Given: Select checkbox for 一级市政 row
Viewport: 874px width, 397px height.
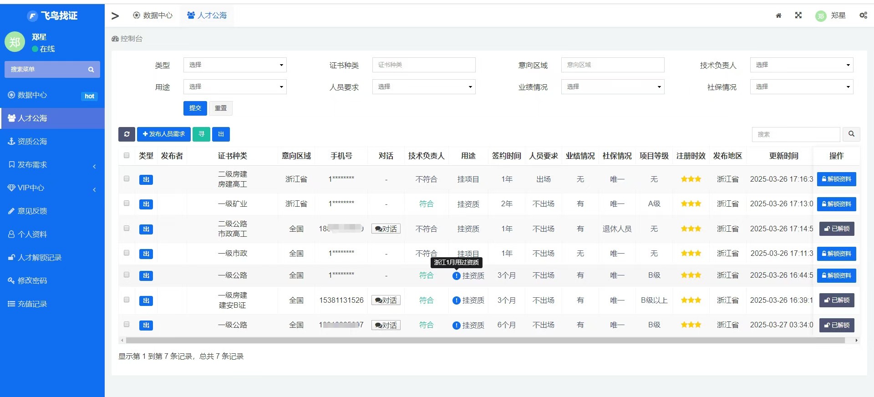Looking at the screenshot, I should [x=127, y=253].
